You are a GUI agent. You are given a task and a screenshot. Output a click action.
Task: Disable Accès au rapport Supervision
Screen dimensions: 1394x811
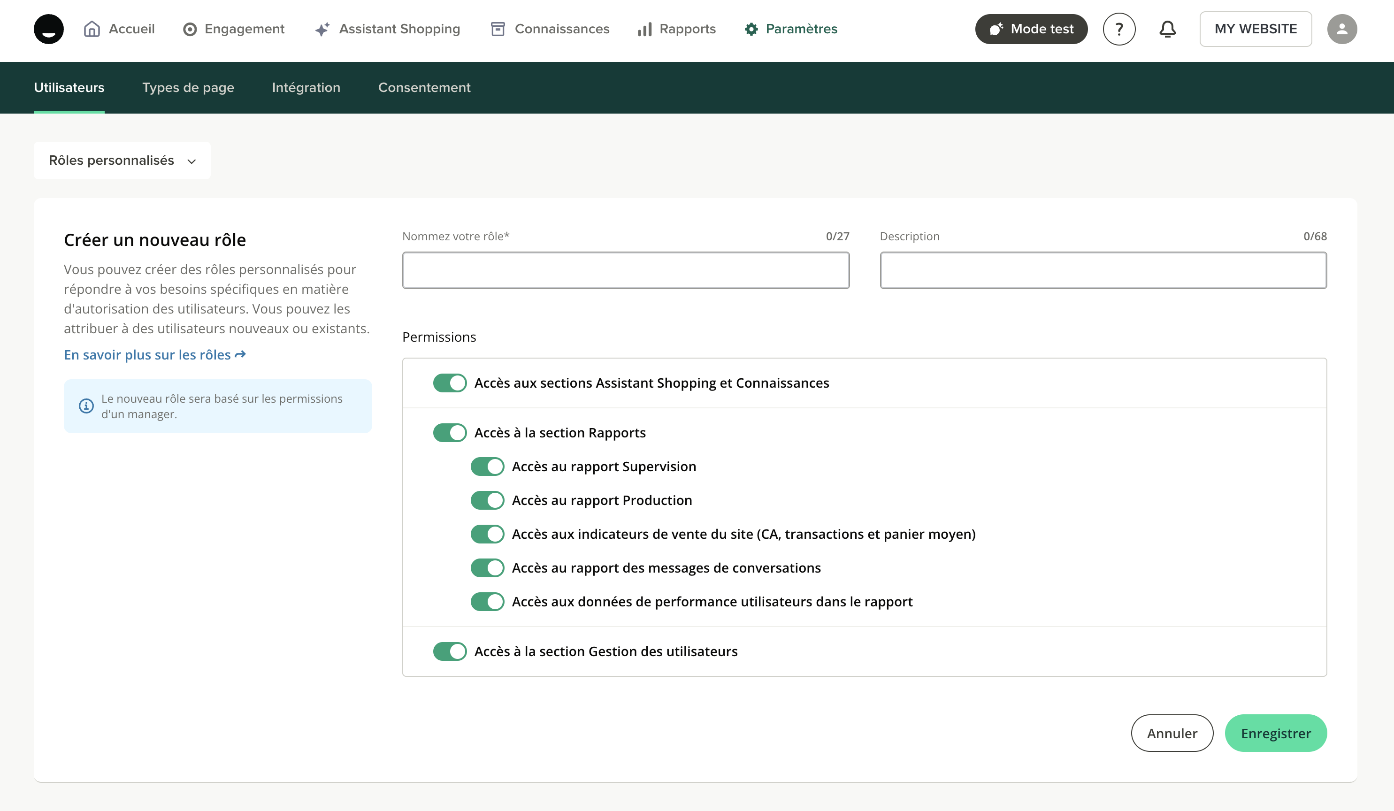point(487,467)
